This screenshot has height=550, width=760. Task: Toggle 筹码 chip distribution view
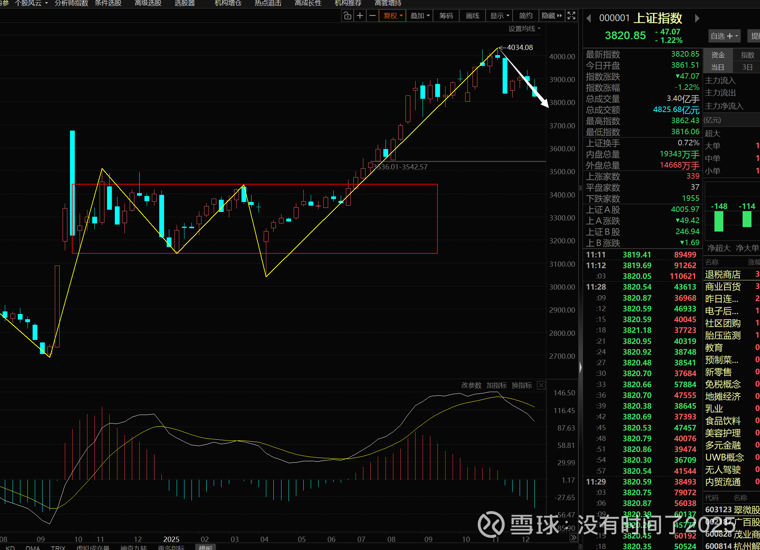coord(446,16)
